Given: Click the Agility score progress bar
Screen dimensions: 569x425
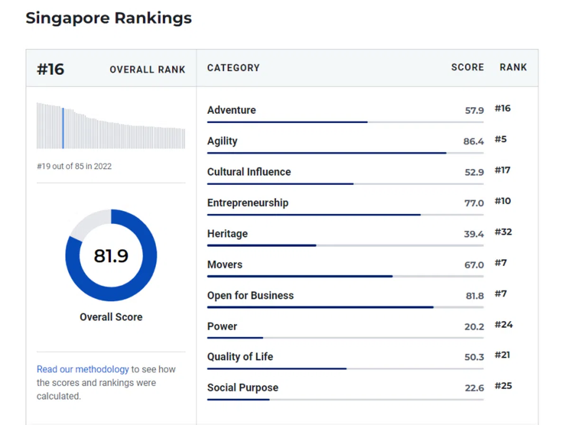Looking at the screenshot, I should pos(345,153).
